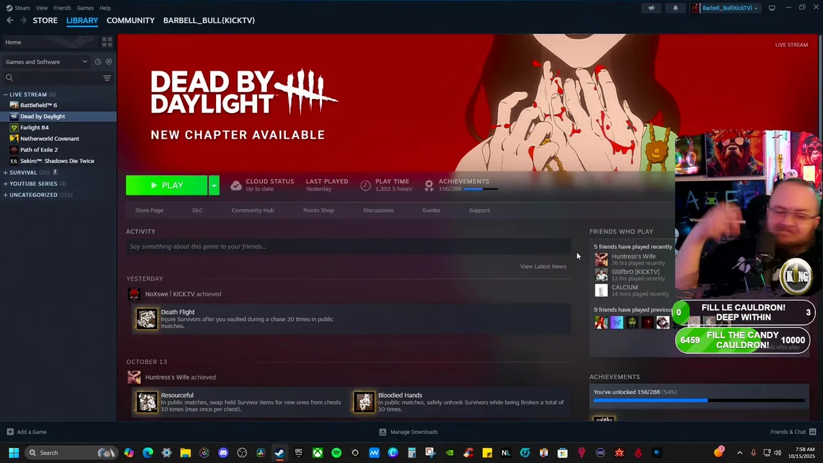This screenshot has width=823, height=463.
Task: Open NoXswe profile avatar in activity
Action: [134, 294]
